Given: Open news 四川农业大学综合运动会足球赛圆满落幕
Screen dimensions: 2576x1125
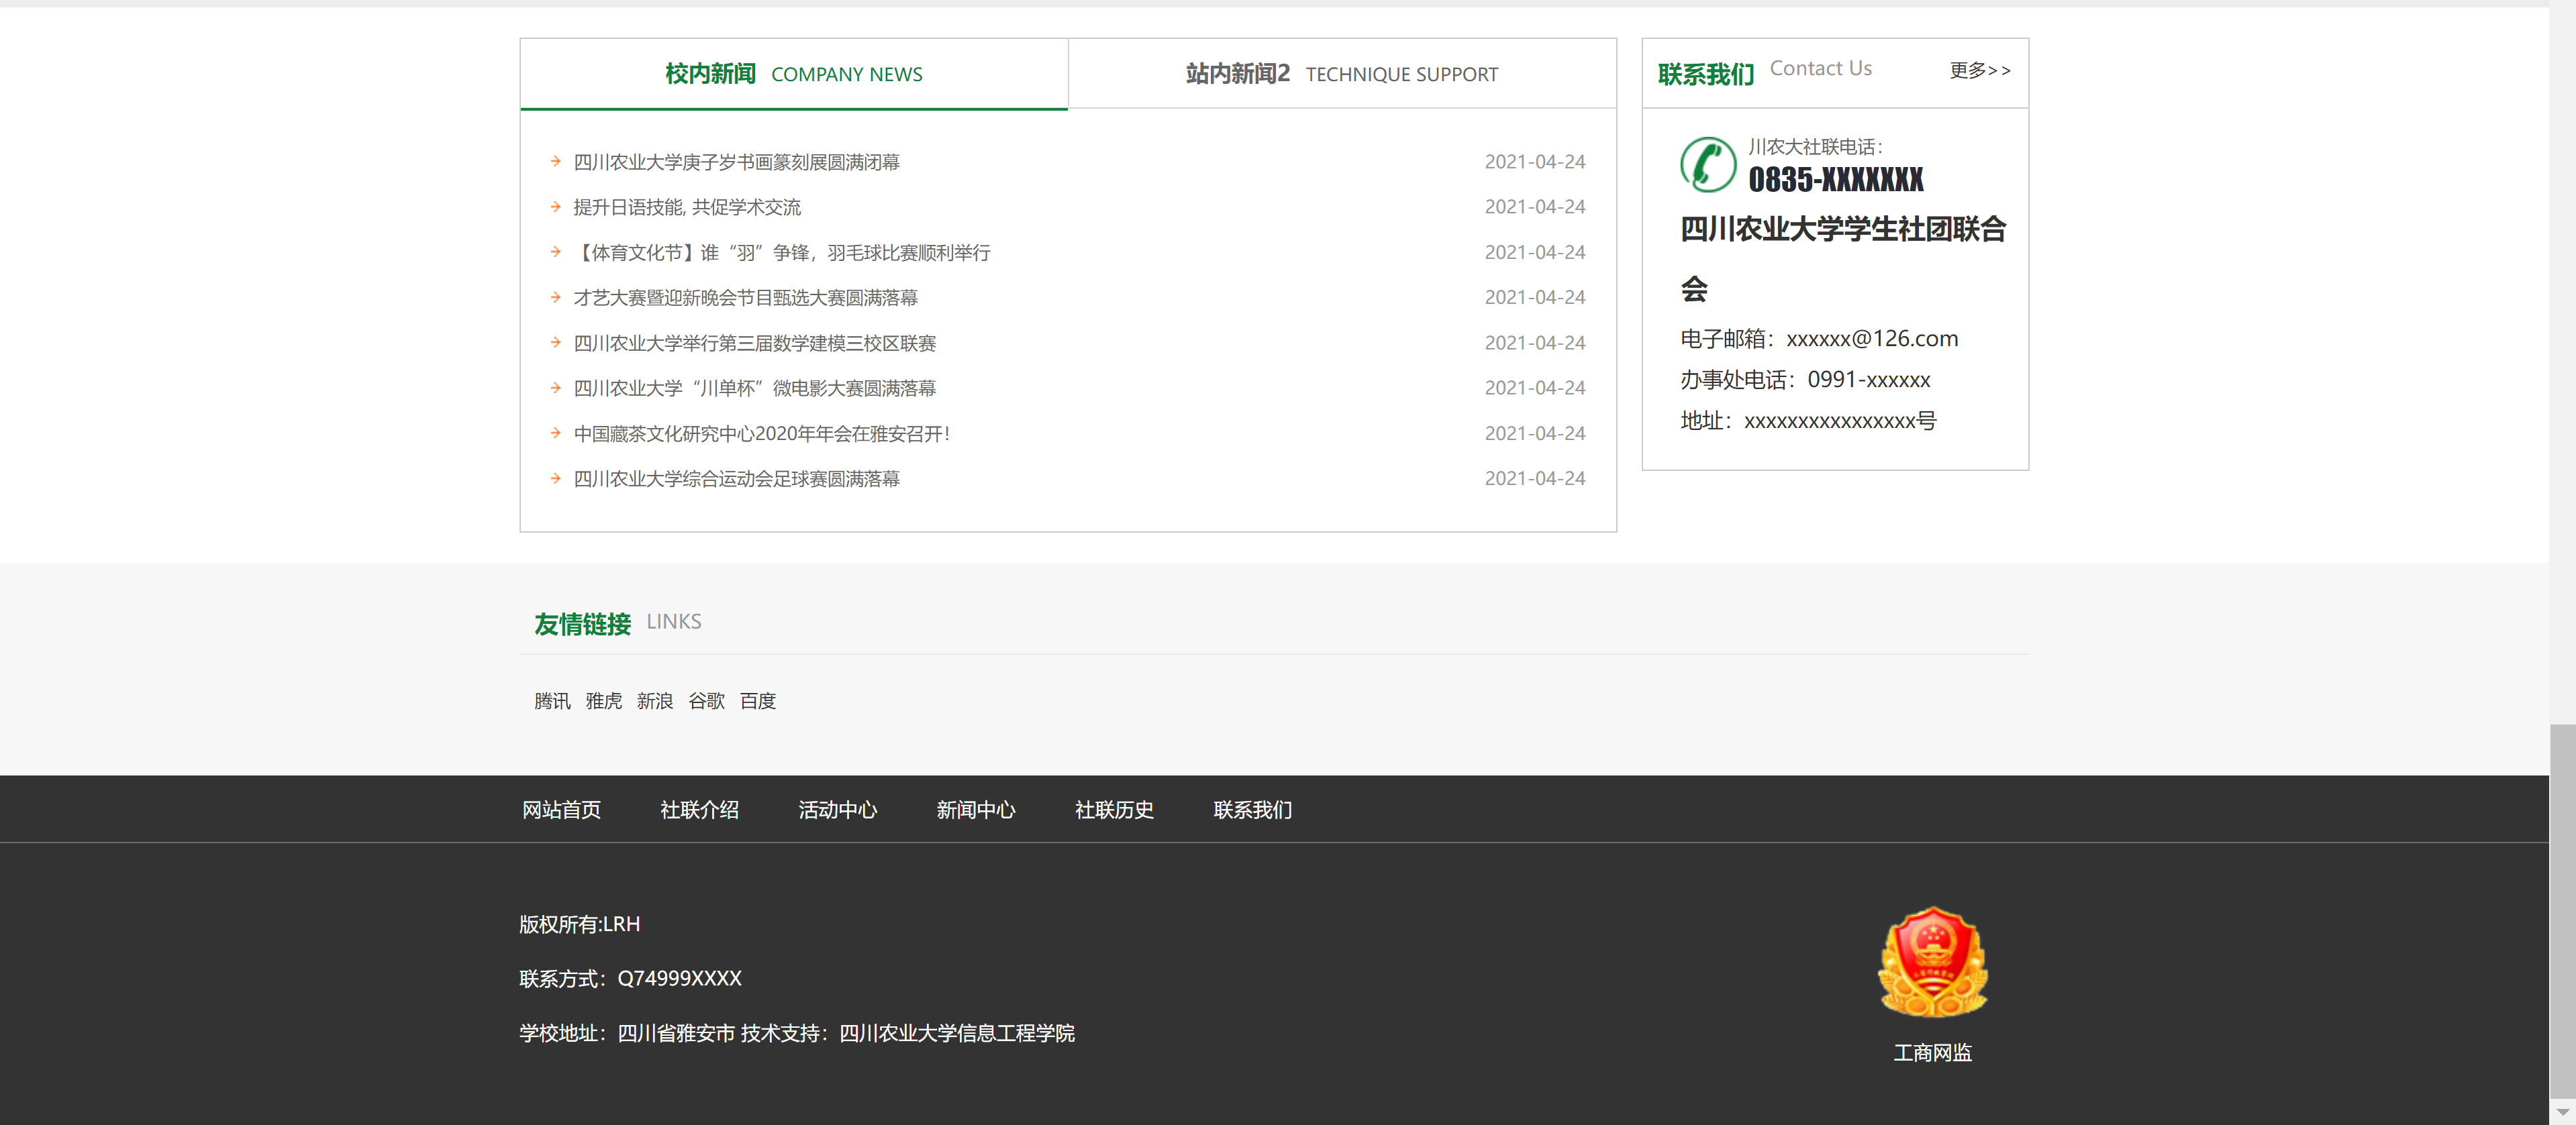Looking at the screenshot, I should [x=736, y=478].
